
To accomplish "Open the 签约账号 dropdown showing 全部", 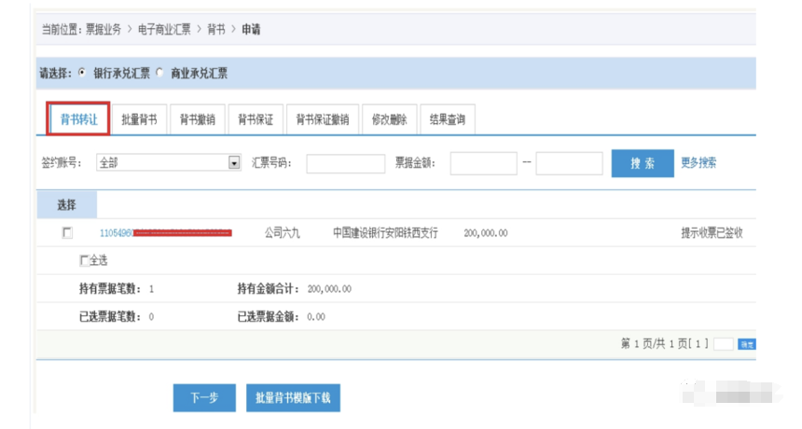I will 234,163.
